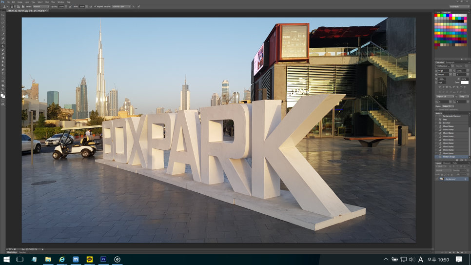Select the Crop tool
Screen dimensions: 471x265
coord(3,30)
